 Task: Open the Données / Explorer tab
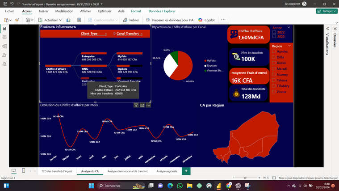click(162, 11)
